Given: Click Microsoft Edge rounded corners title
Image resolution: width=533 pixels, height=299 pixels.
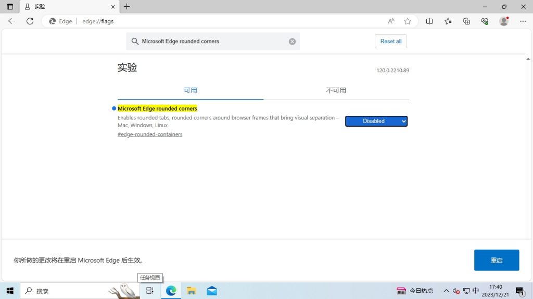Looking at the screenshot, I should coord(157,108).
